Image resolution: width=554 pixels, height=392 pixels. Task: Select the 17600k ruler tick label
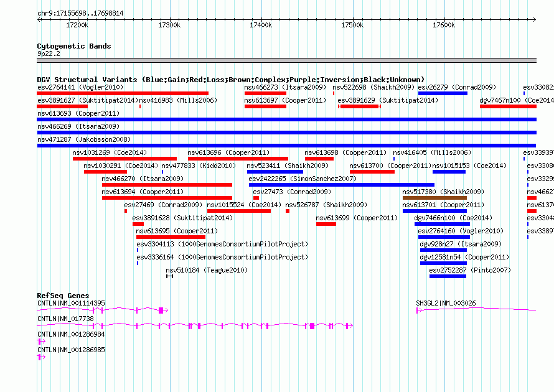tap(444, 25)
